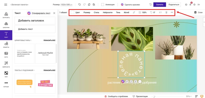Open the text color swatch
This screenshot has height=98, width=205.
pos(73,12)
